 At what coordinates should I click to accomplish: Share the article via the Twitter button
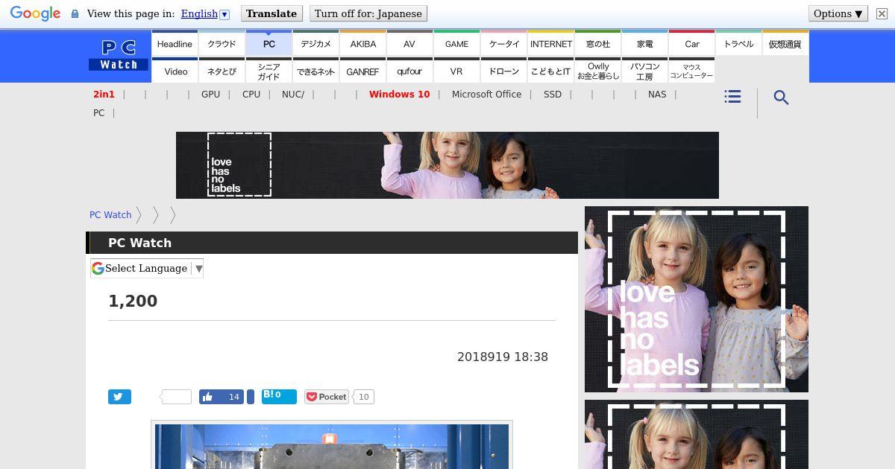[x=119, y=397]
